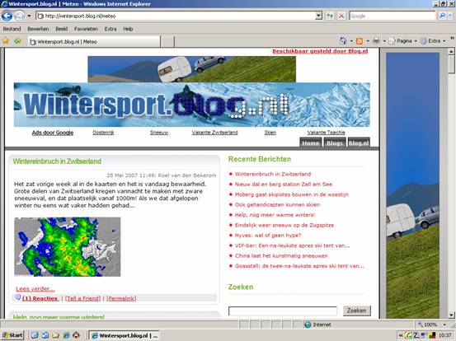Open a new blank tab
Screen dimensions: 456x341
(x=167, y=41)
